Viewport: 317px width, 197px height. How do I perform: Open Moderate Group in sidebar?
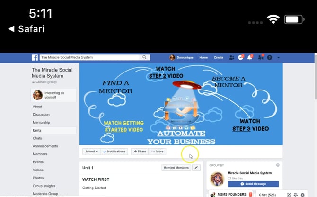coord(45,194)
